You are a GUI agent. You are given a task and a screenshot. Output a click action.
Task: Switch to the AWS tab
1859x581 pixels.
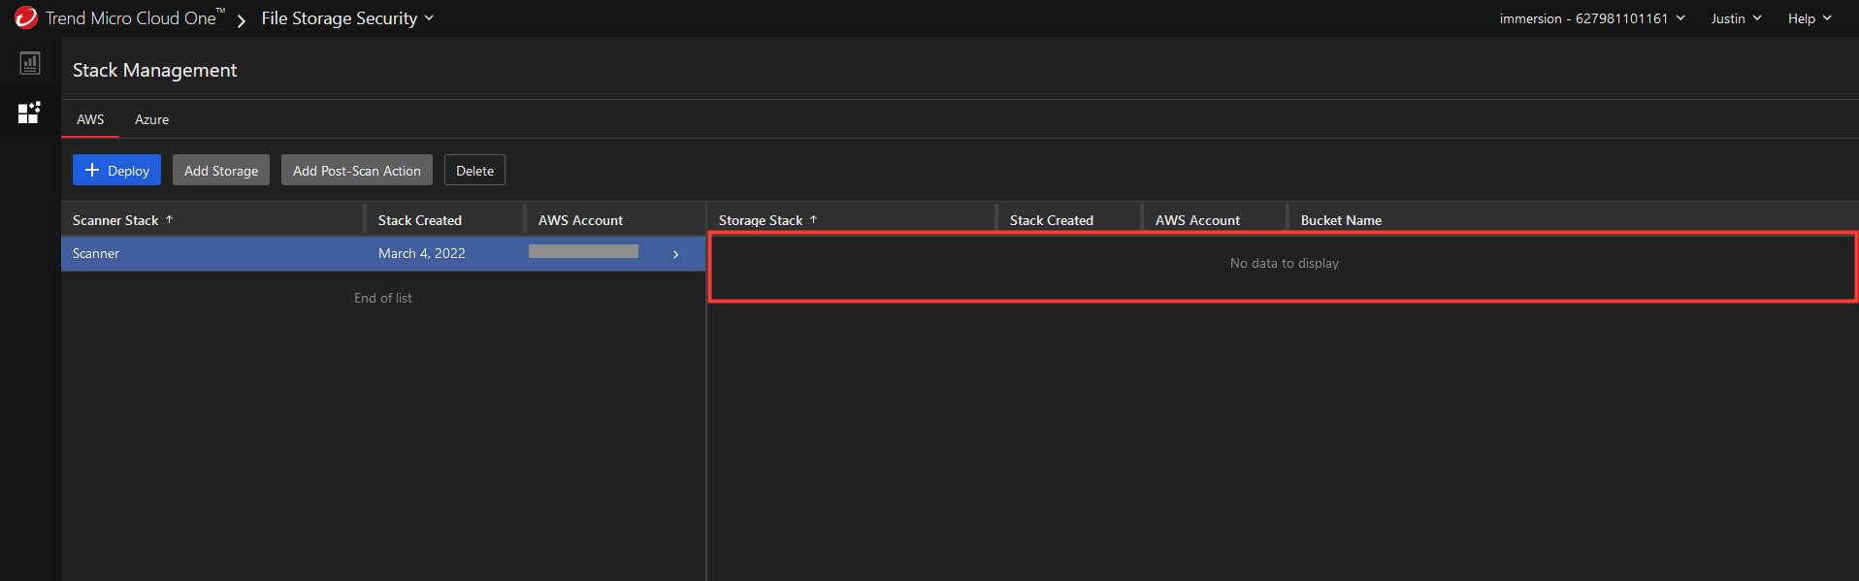click(90, 119)
